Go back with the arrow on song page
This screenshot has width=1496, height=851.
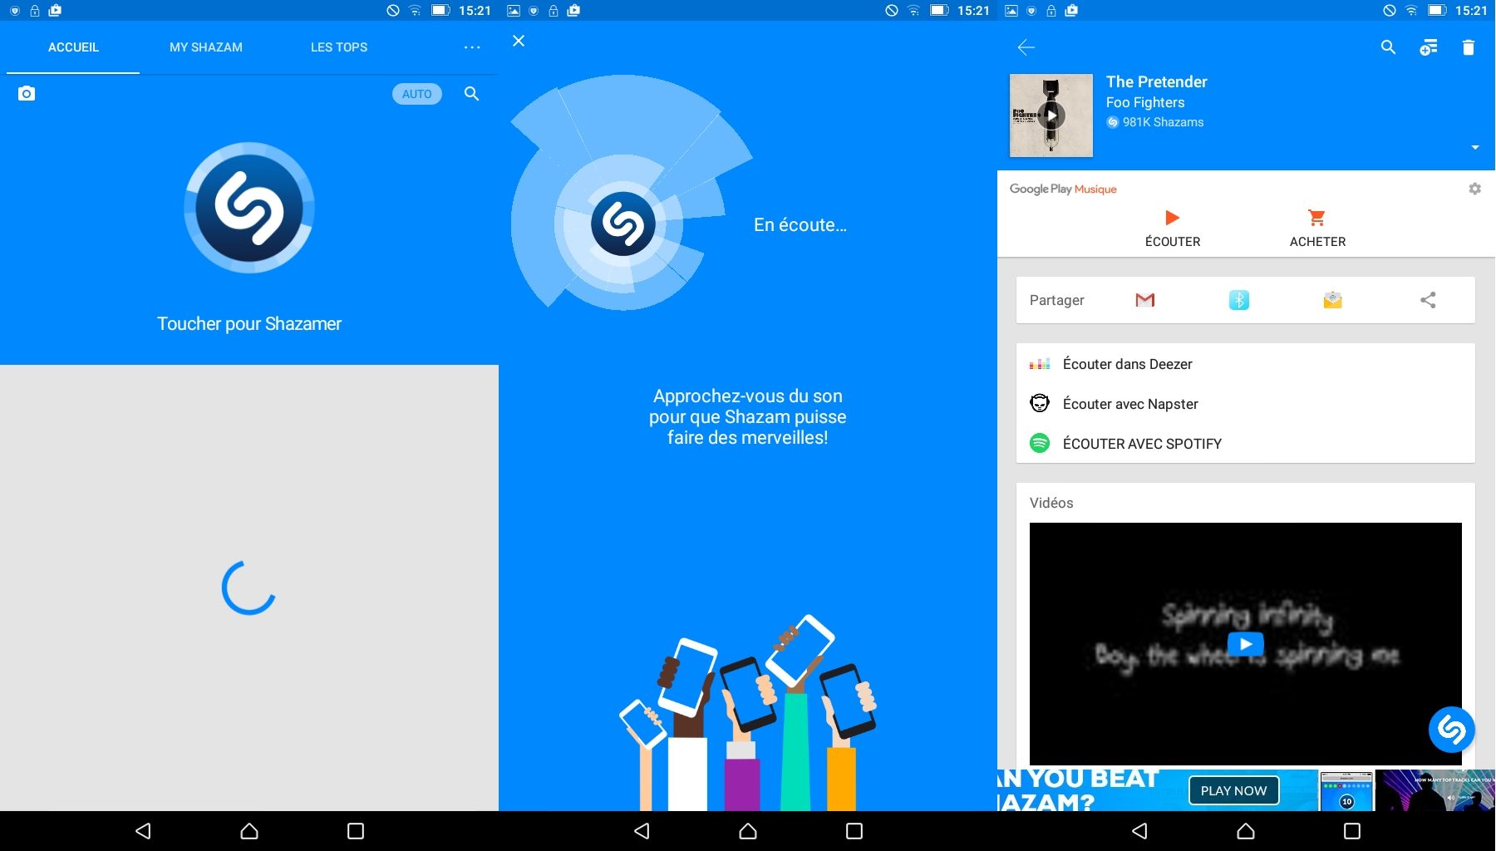click(x=1026, y=47)
